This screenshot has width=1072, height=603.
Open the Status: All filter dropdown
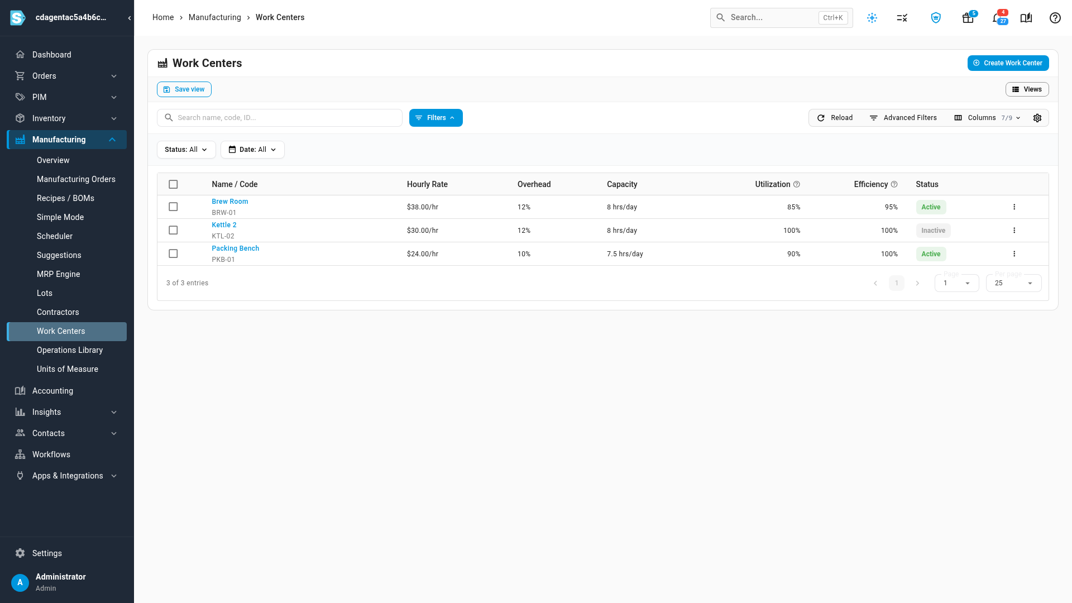(186, 150)
